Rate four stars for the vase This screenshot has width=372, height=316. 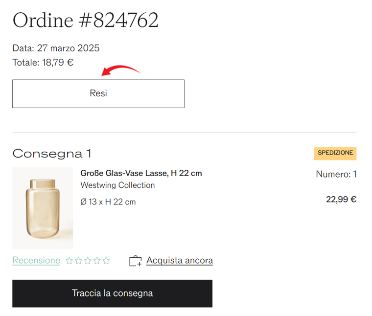tap(97, 261)
